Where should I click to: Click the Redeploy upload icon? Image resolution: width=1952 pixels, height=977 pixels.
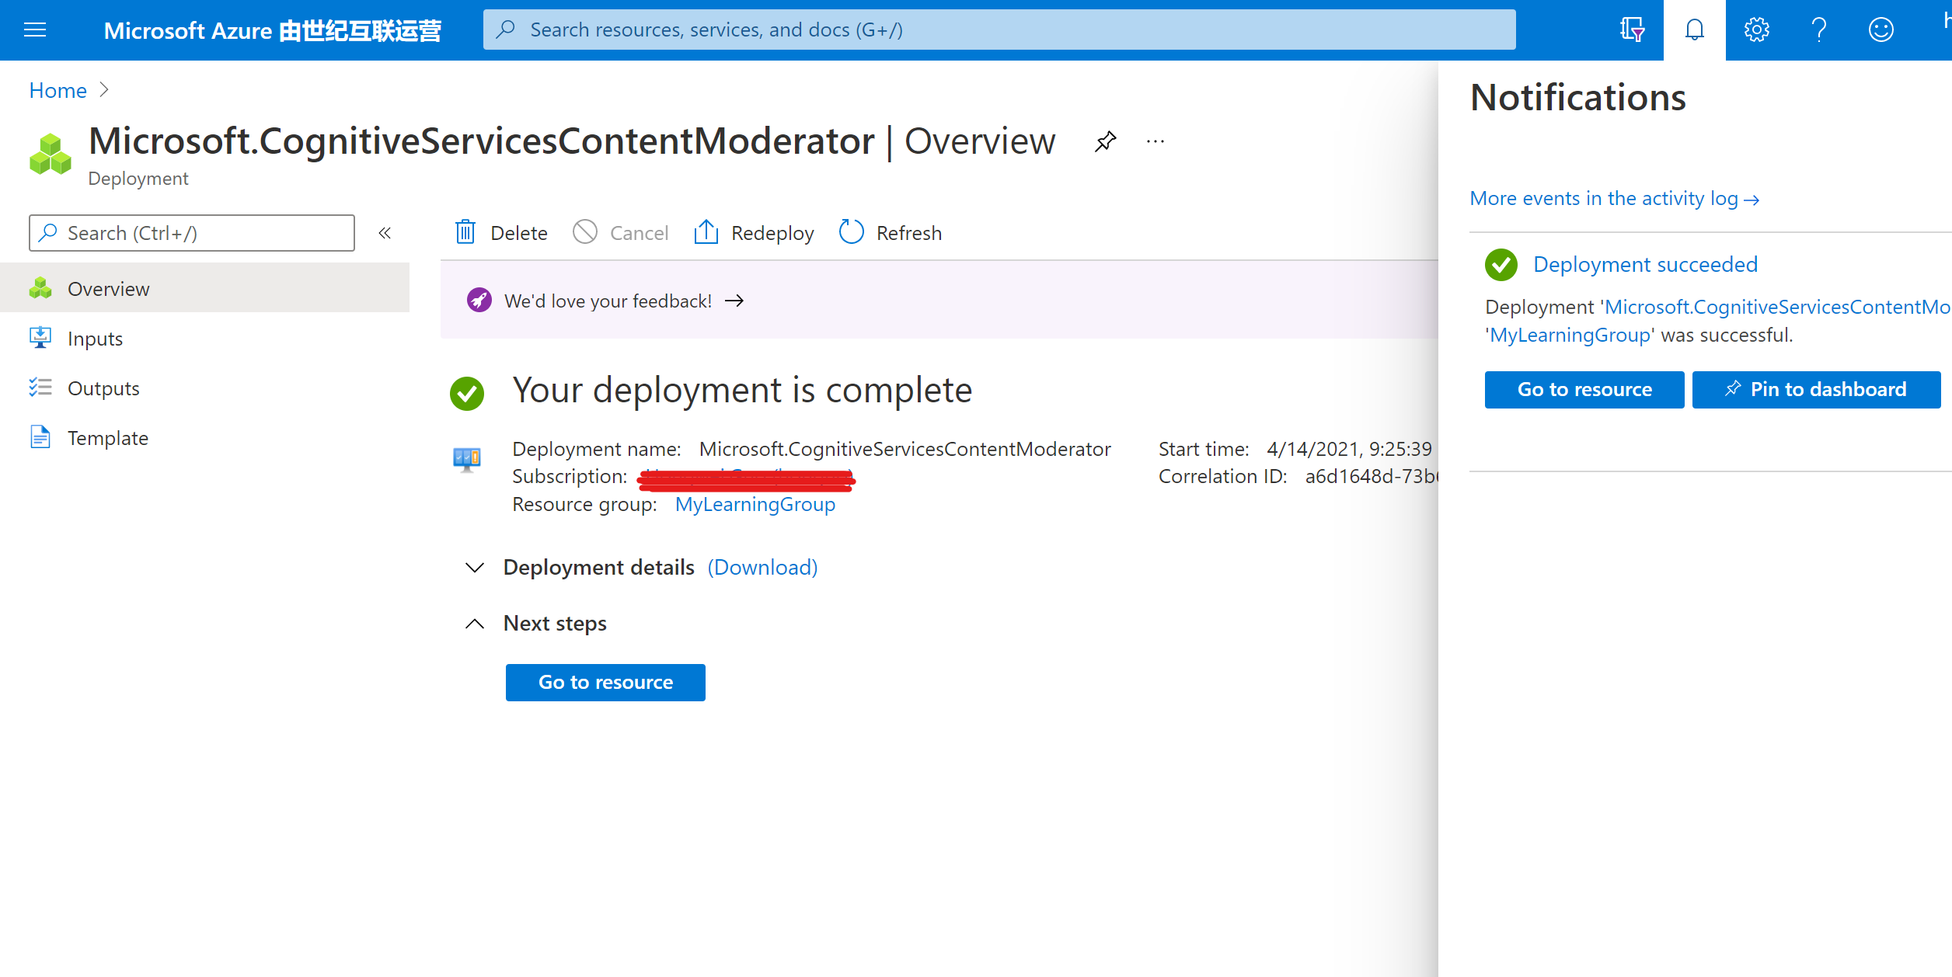pos(706,232)
